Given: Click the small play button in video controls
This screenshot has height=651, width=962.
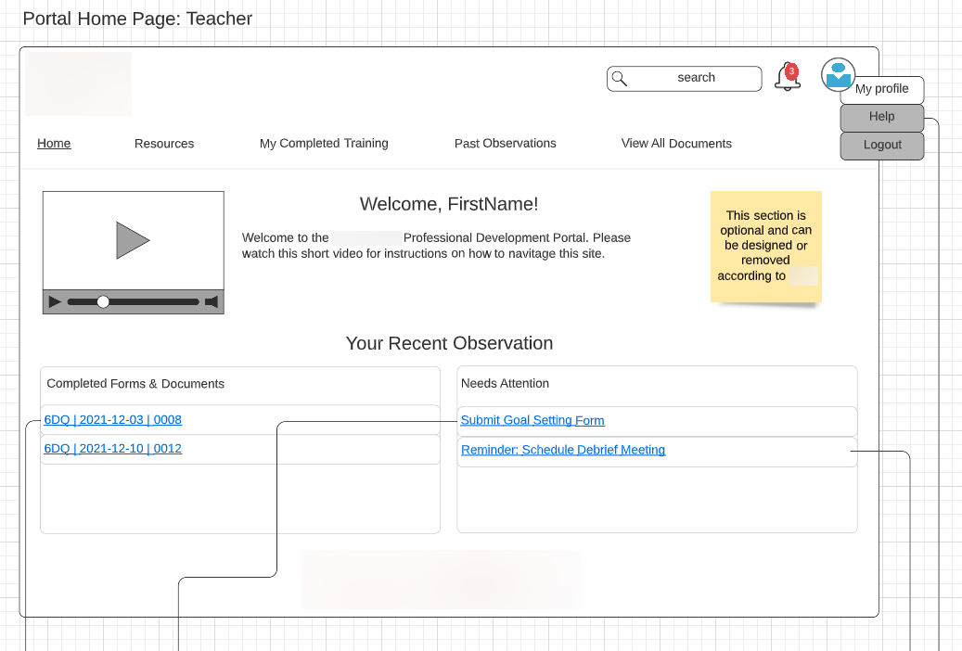Looking at the screenshot, I should coord(55,302).
